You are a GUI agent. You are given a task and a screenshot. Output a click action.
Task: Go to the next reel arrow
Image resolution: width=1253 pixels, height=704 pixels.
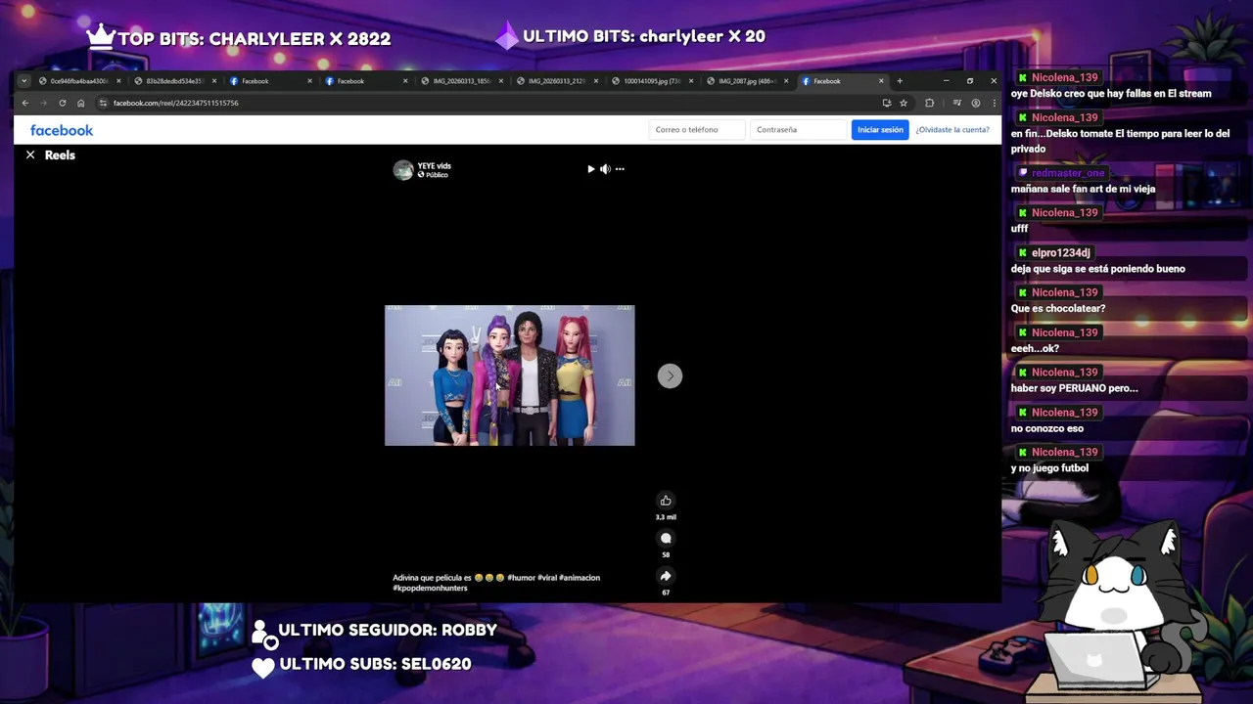(670, 375)
